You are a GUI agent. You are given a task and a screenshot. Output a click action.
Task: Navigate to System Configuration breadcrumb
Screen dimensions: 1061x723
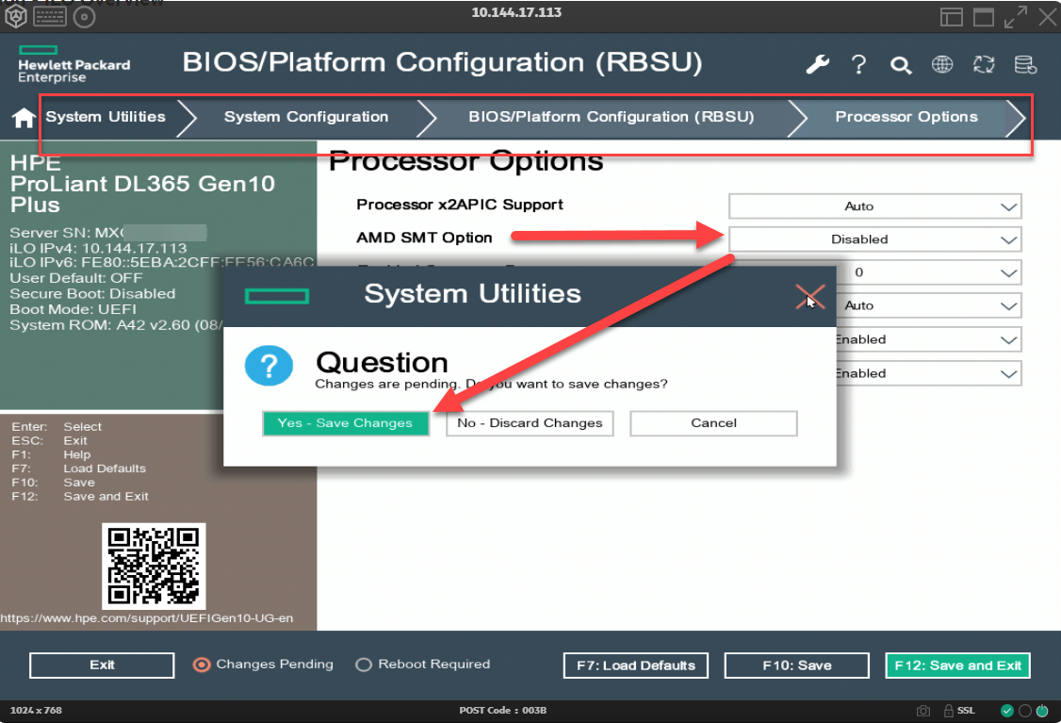tap(306, 117)
